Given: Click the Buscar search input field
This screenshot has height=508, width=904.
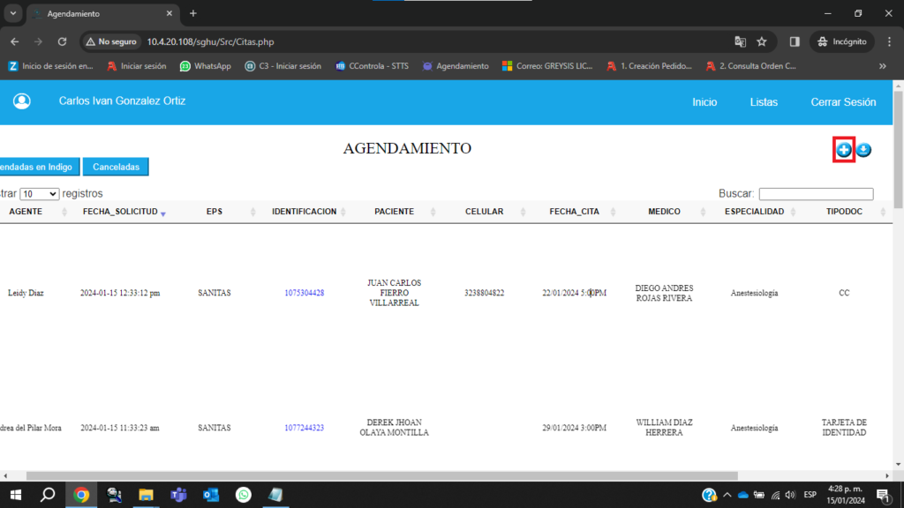Looking at the screenshot, I should coord(816,194).
